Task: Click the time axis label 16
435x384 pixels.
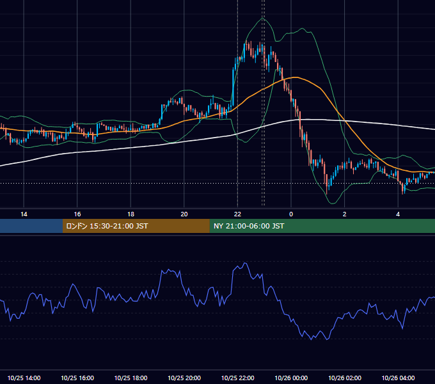Action: pos(77,214)
